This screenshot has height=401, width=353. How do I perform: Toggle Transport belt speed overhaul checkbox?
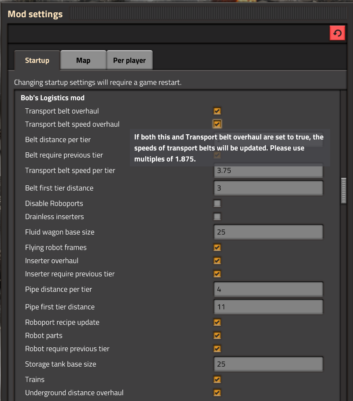coord(217,124)
